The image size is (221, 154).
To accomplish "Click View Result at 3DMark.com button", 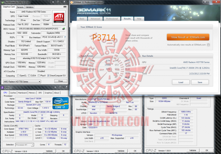I will 188,37.
